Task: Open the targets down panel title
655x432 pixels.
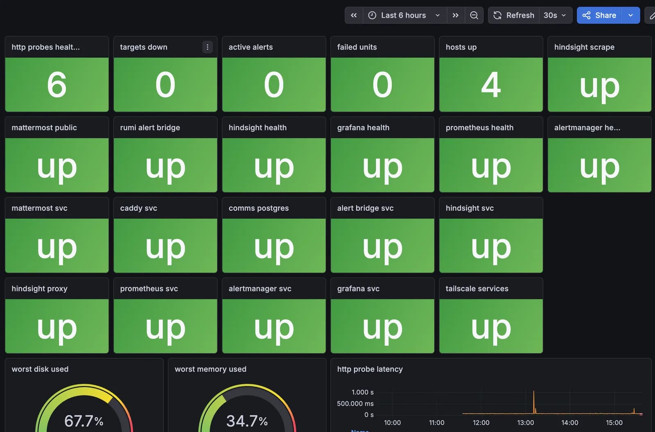Action: point(144,47)
